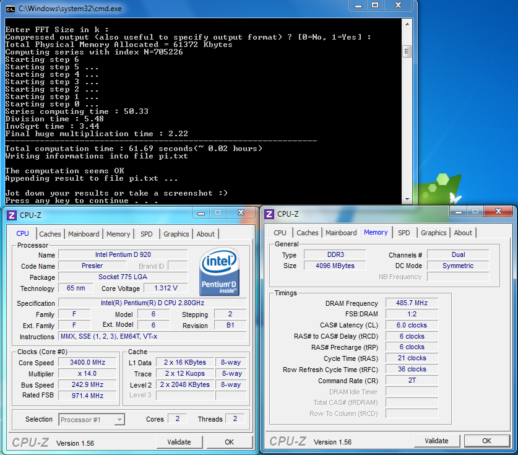The width and height of the screenshot is (518, 455).
Task: Click the memory Type value 'DDR3'
Action: point(335,255)
